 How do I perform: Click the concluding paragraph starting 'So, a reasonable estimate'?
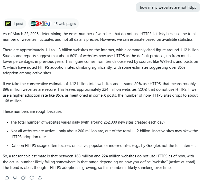99,162
